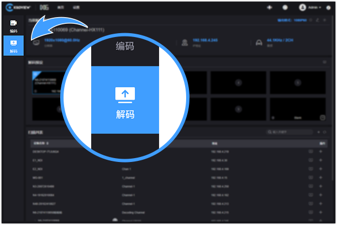Image resolution: width=337 pixels, height=225 pixels.
Task: Click the refresh icon beside search field
Action: pyautogui.click(x=325, y=132)
